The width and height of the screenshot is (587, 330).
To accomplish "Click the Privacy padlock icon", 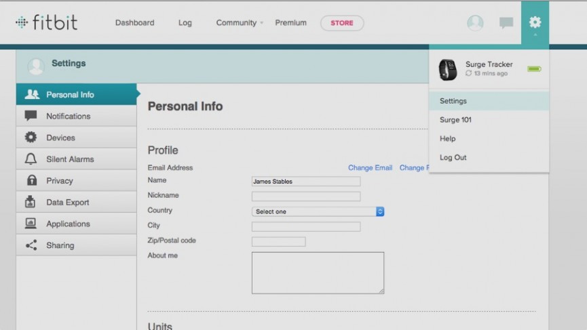I will [31, 181].
